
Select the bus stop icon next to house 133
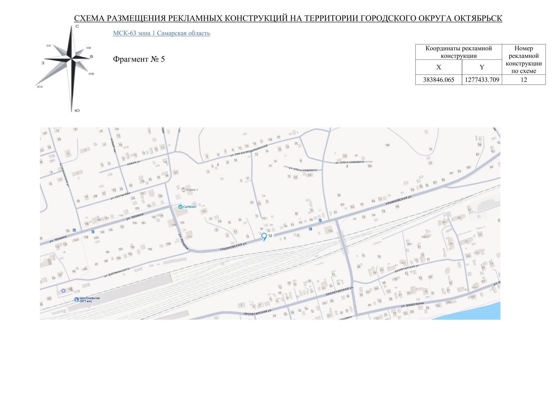(93, 232)
